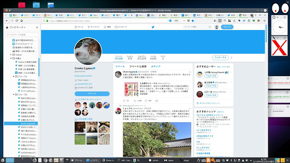
Task: Click the zoom level badge in address bar
Action: tap(176, 21)
